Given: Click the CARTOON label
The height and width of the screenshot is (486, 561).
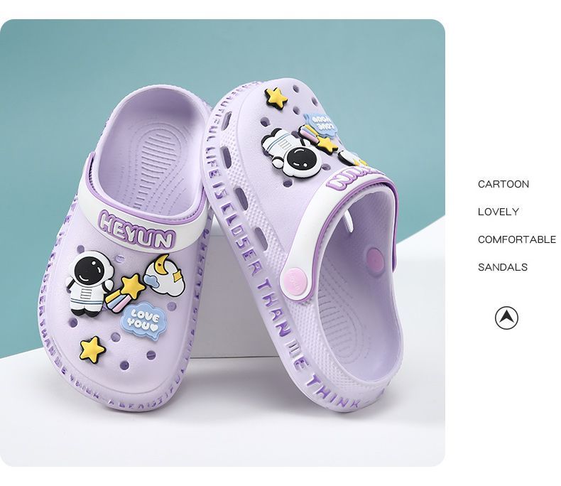Looking at the screenshot, I should tap(503, 184).
